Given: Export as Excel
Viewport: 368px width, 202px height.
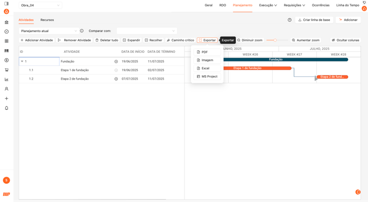Looking at the screenshot, I should 207,68.
